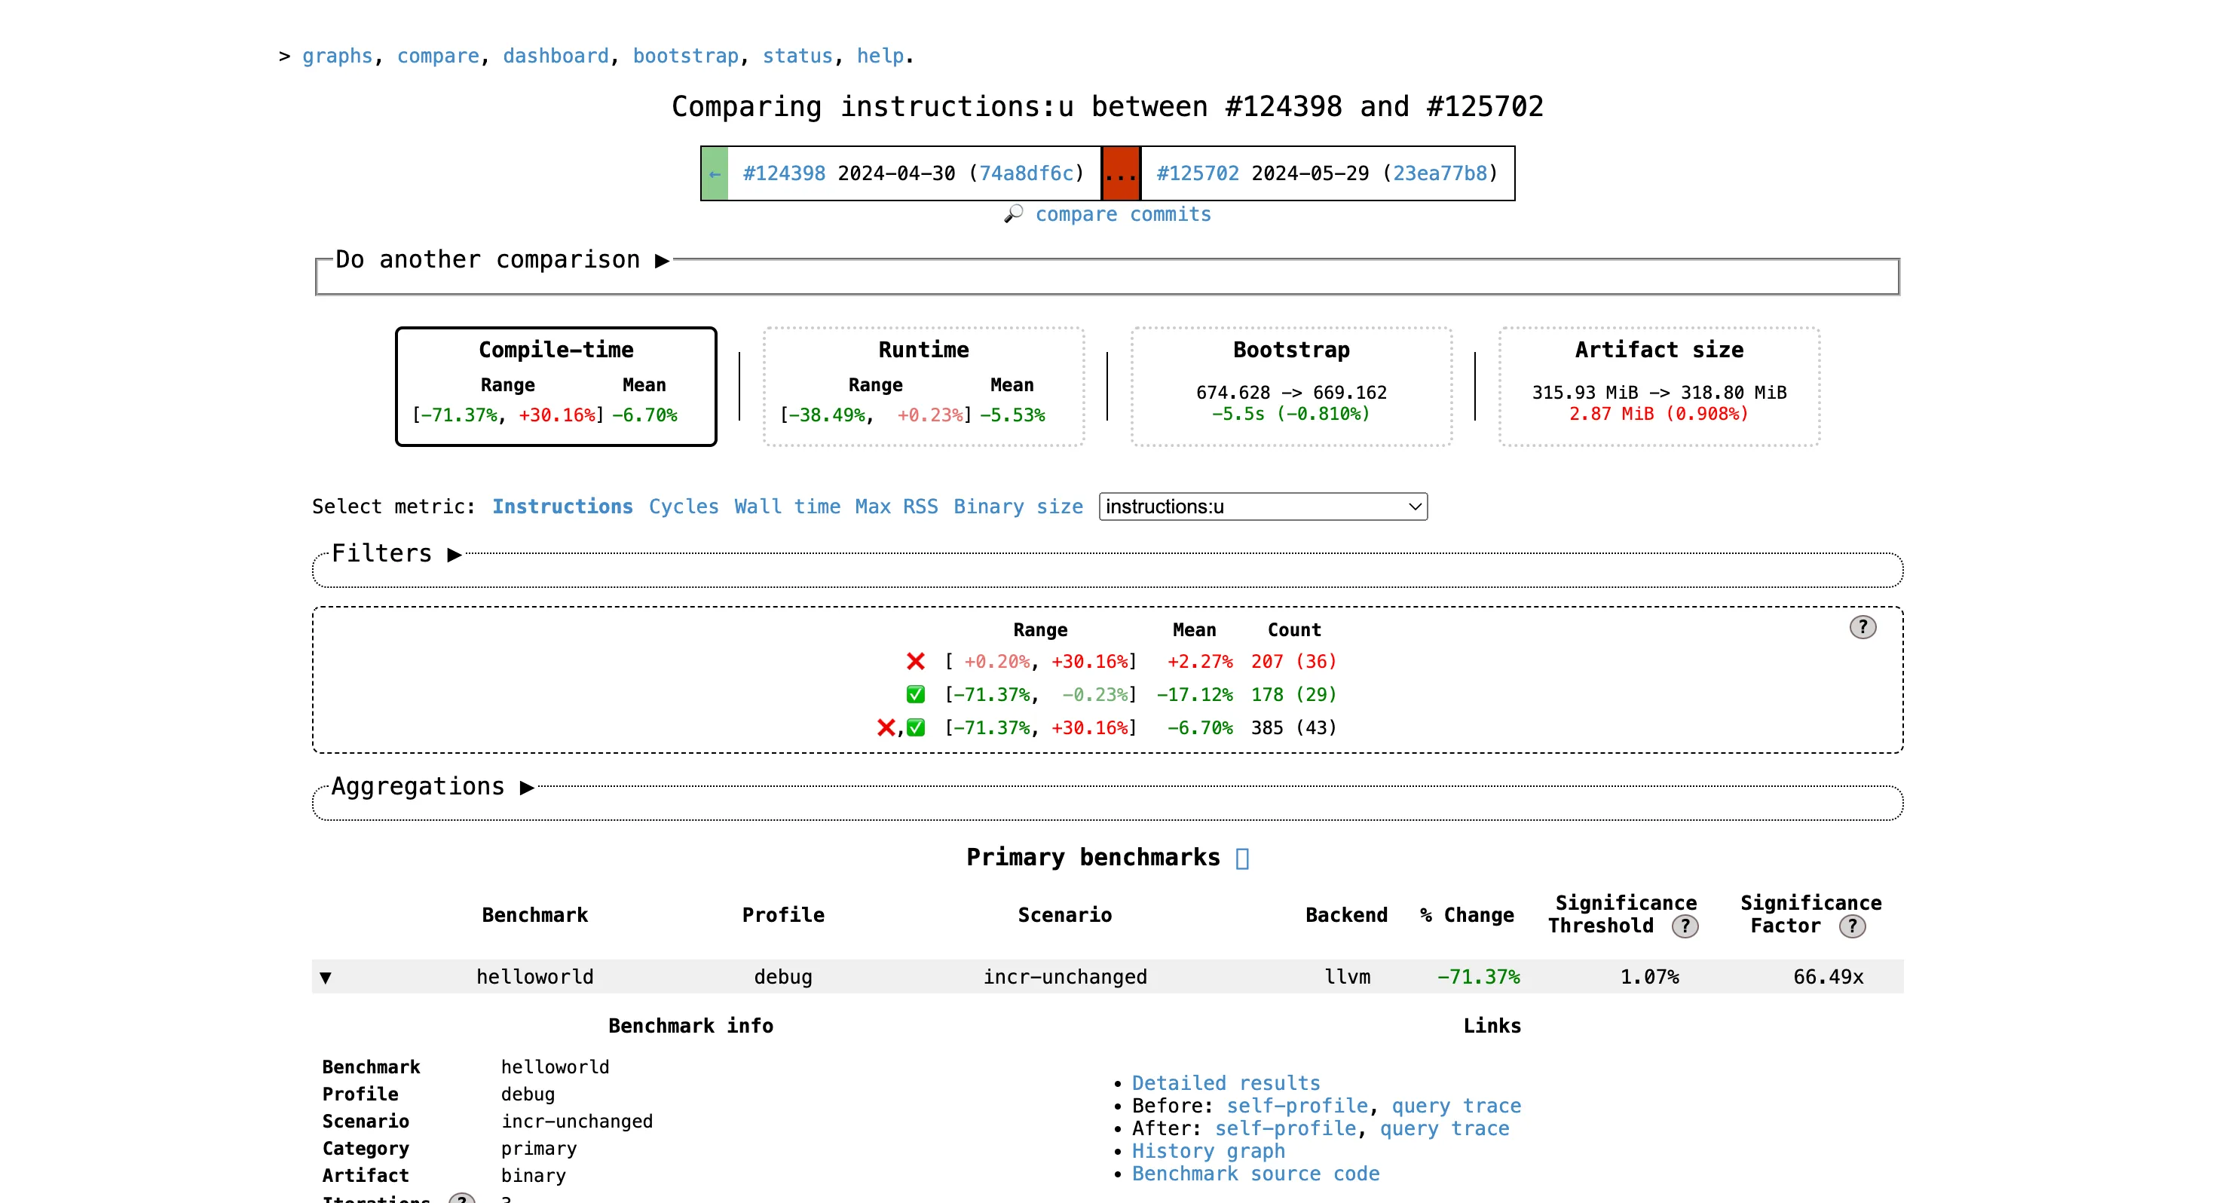Open the dashboard navigation link

click(555, 56)
